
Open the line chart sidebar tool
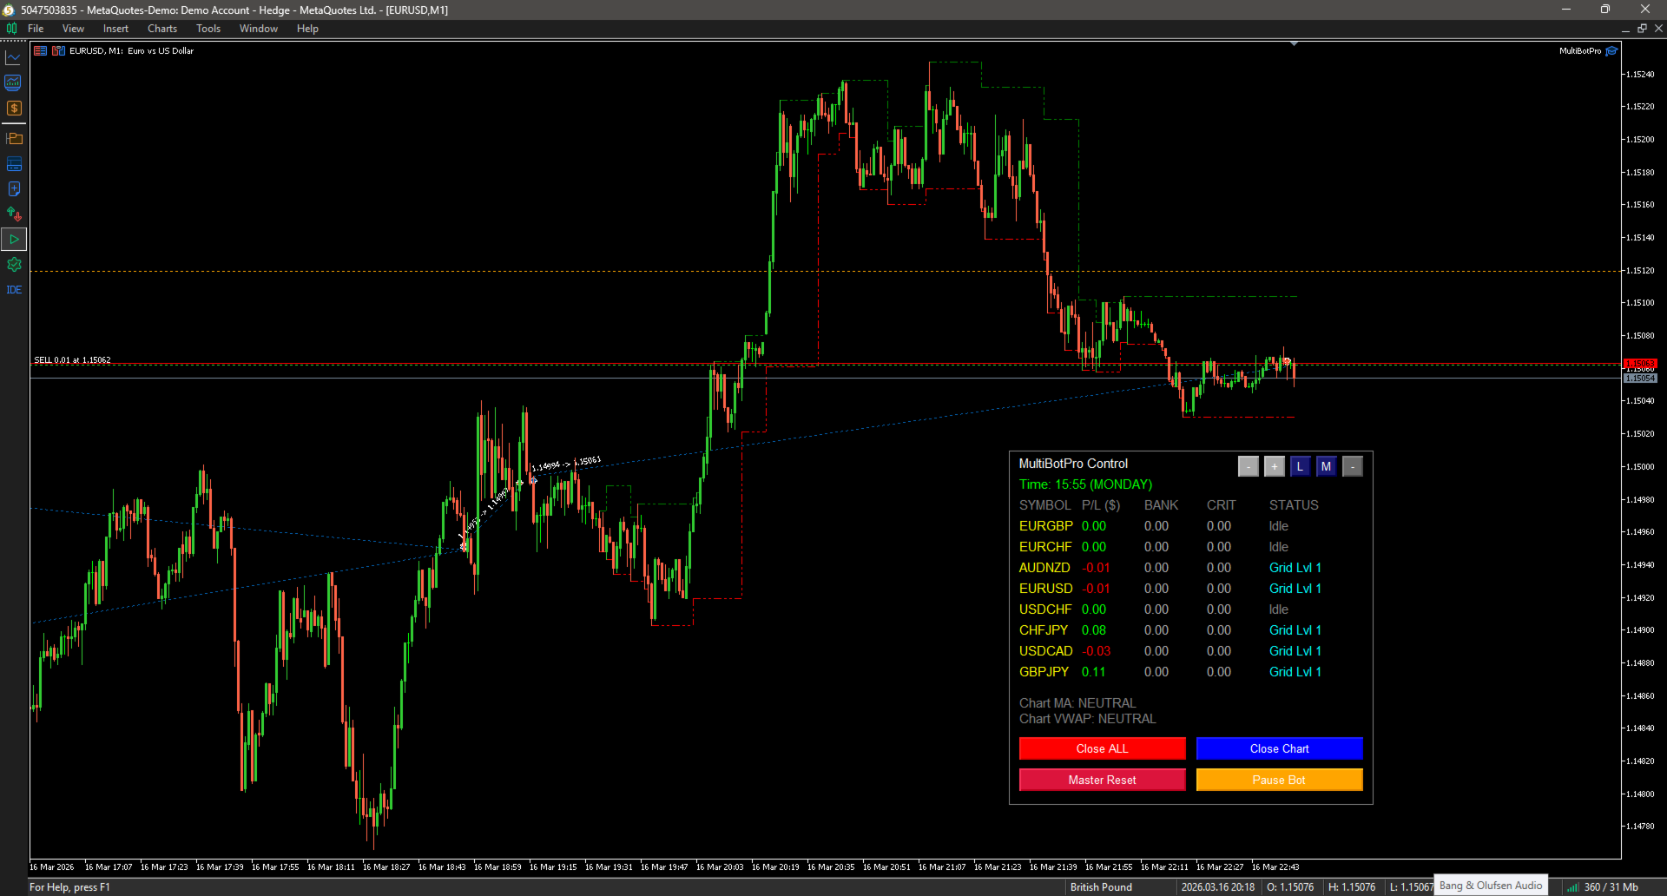coord(14,57)
